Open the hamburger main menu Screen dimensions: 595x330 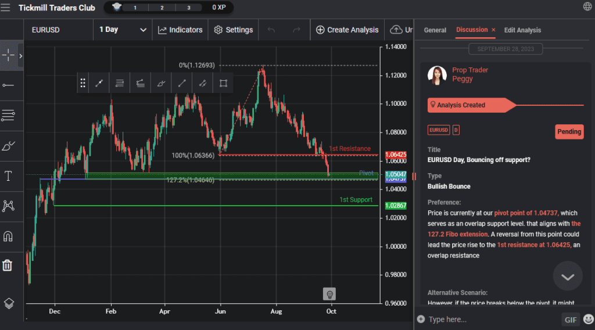pos(5,7)
